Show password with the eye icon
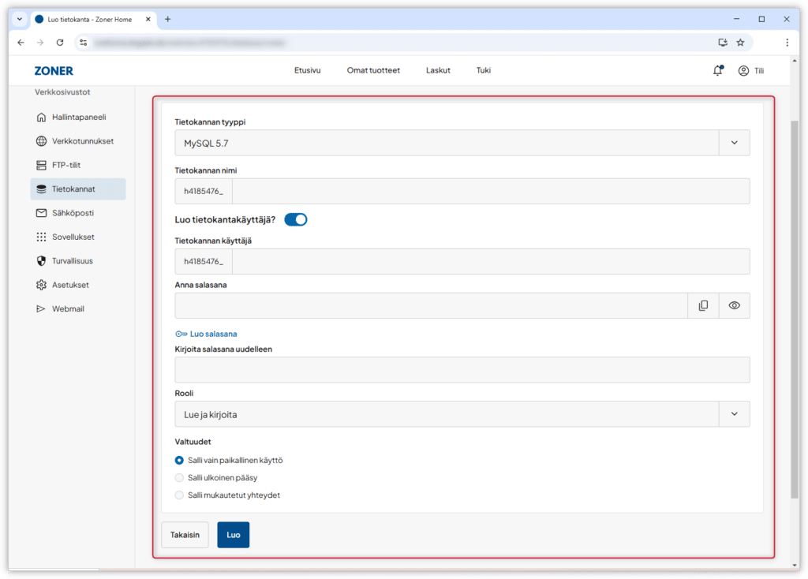 pyautogui.click(x=734, y=305)
